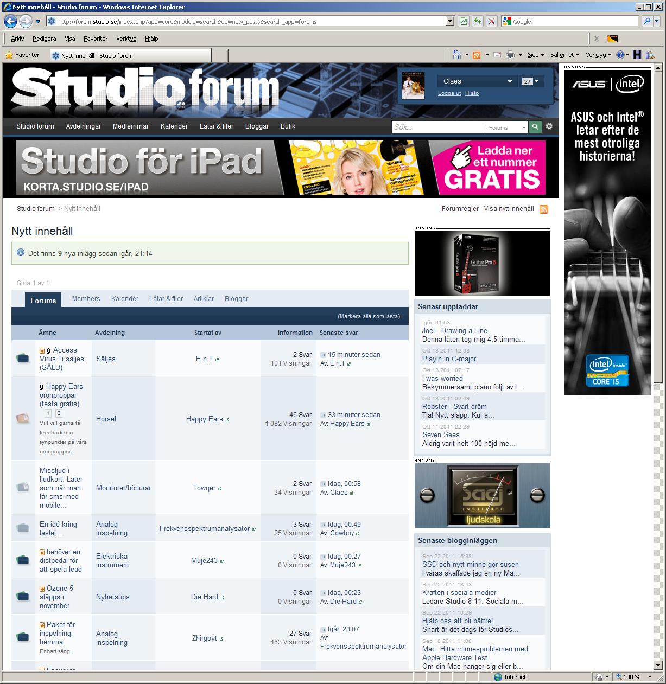
Task: Click the Guitar Pro 6 ad thumbnail
Action: pos(483,264)
